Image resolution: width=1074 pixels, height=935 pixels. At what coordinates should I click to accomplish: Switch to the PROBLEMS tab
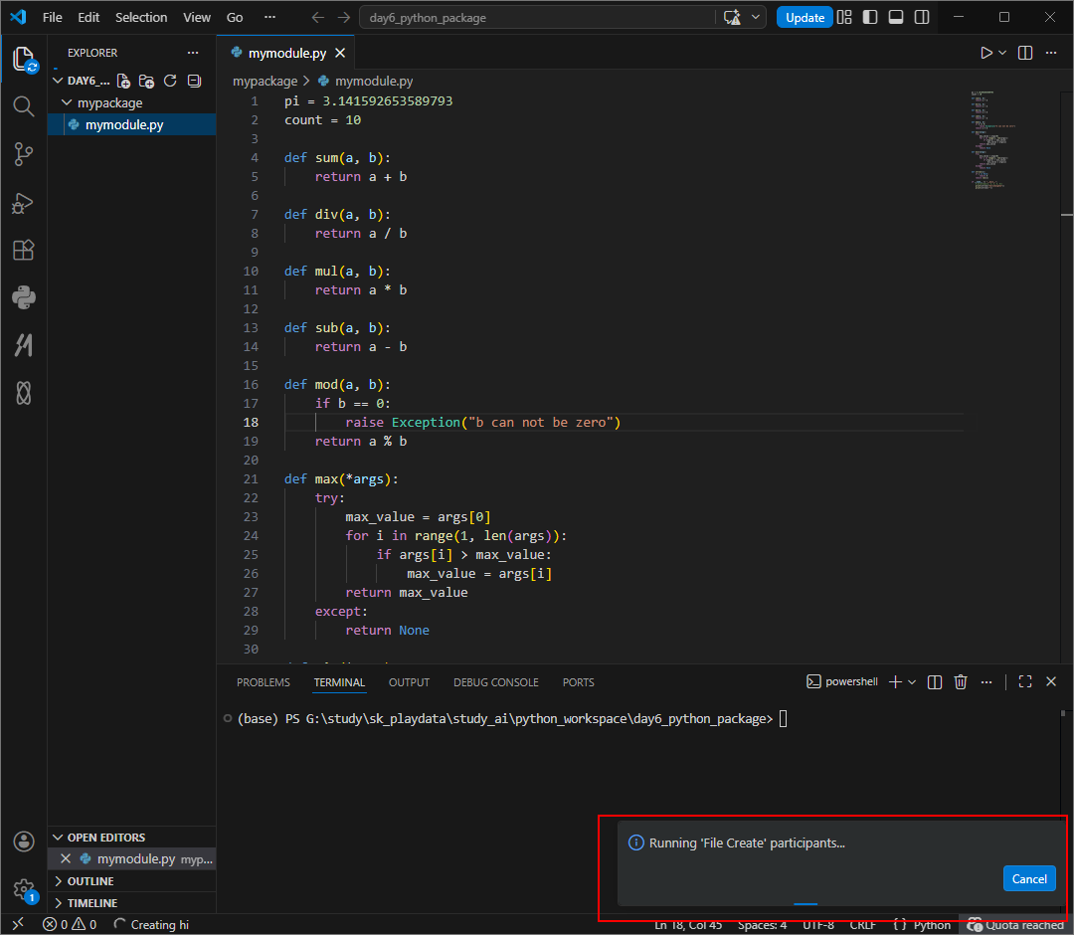click(263, 682)
